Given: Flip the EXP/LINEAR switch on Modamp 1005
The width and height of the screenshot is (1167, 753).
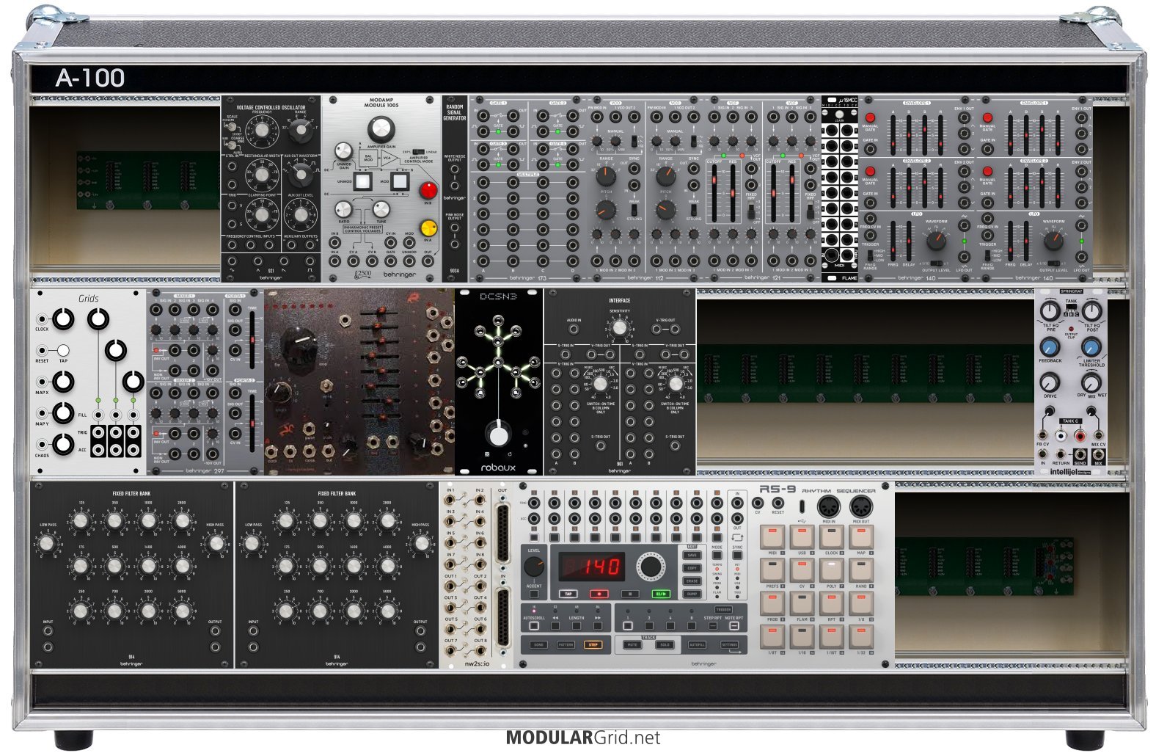Looking at the screenshot, I should click(x=419, y=152).
